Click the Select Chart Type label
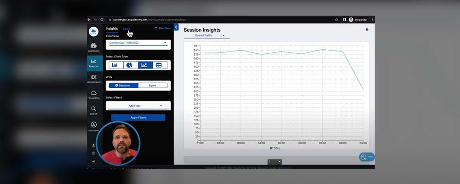This screenshot has width=460, height=184. 117,57
